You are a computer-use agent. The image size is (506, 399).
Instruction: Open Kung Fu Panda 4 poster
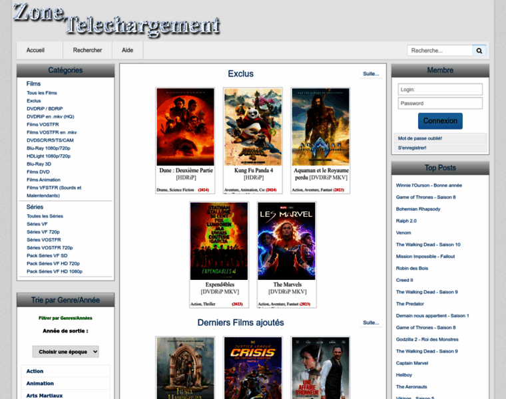(253, 127)
